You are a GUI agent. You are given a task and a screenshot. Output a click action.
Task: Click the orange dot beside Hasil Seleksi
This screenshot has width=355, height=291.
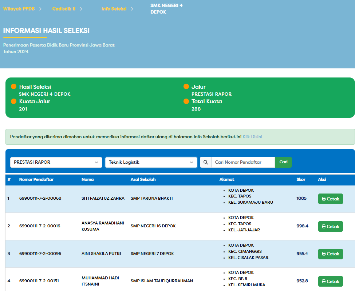point(14,87)
